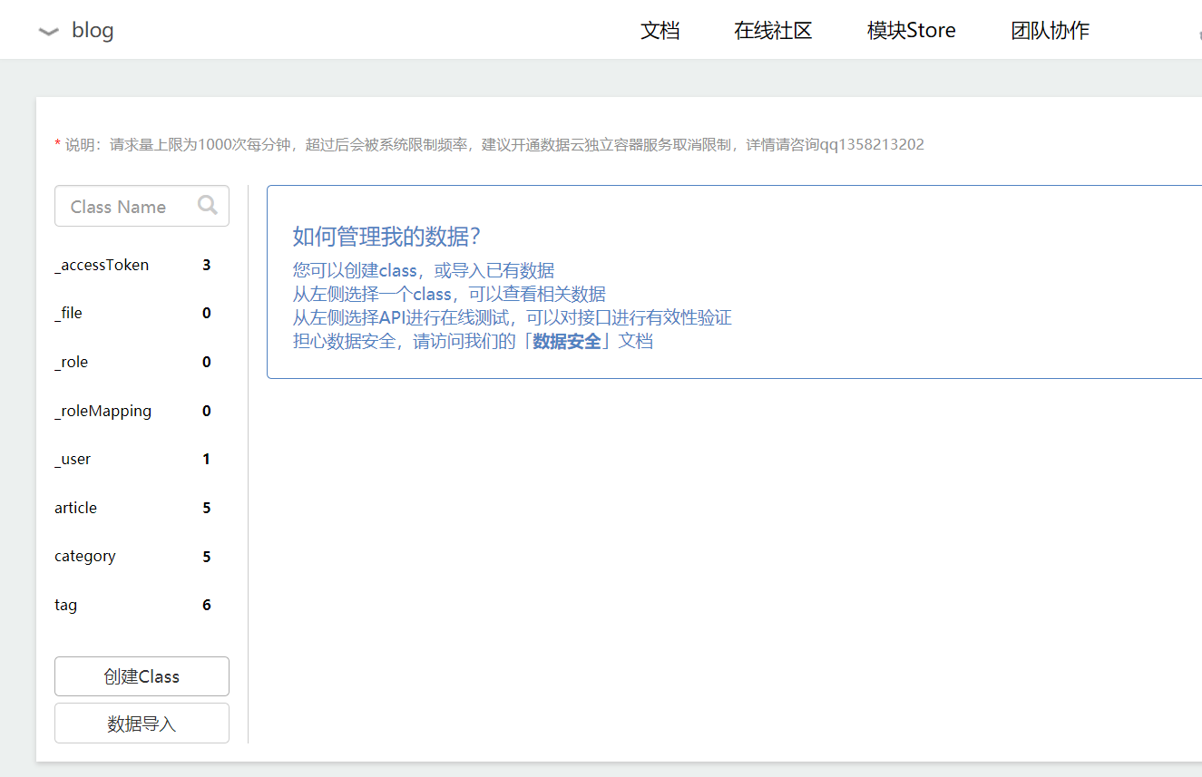Open 模块Store from the top navigation

[912, 31]
